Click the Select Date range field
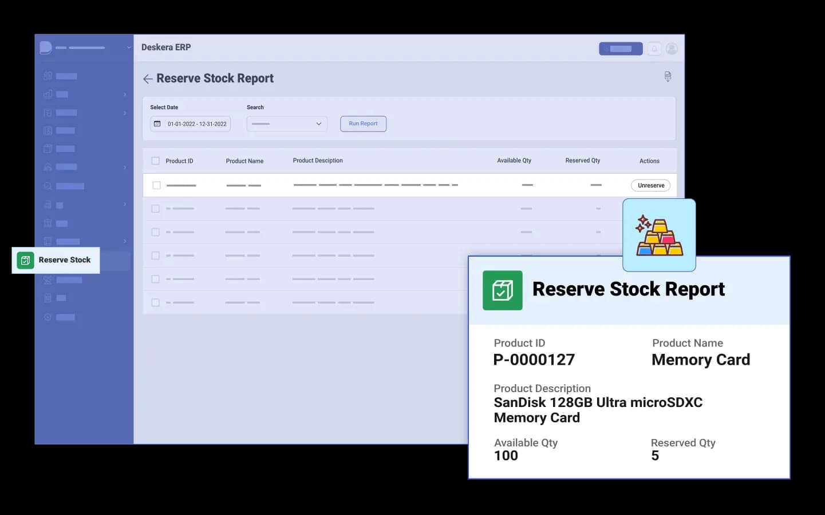Viewport: 825px width, 515px height. tap(191, 124)
